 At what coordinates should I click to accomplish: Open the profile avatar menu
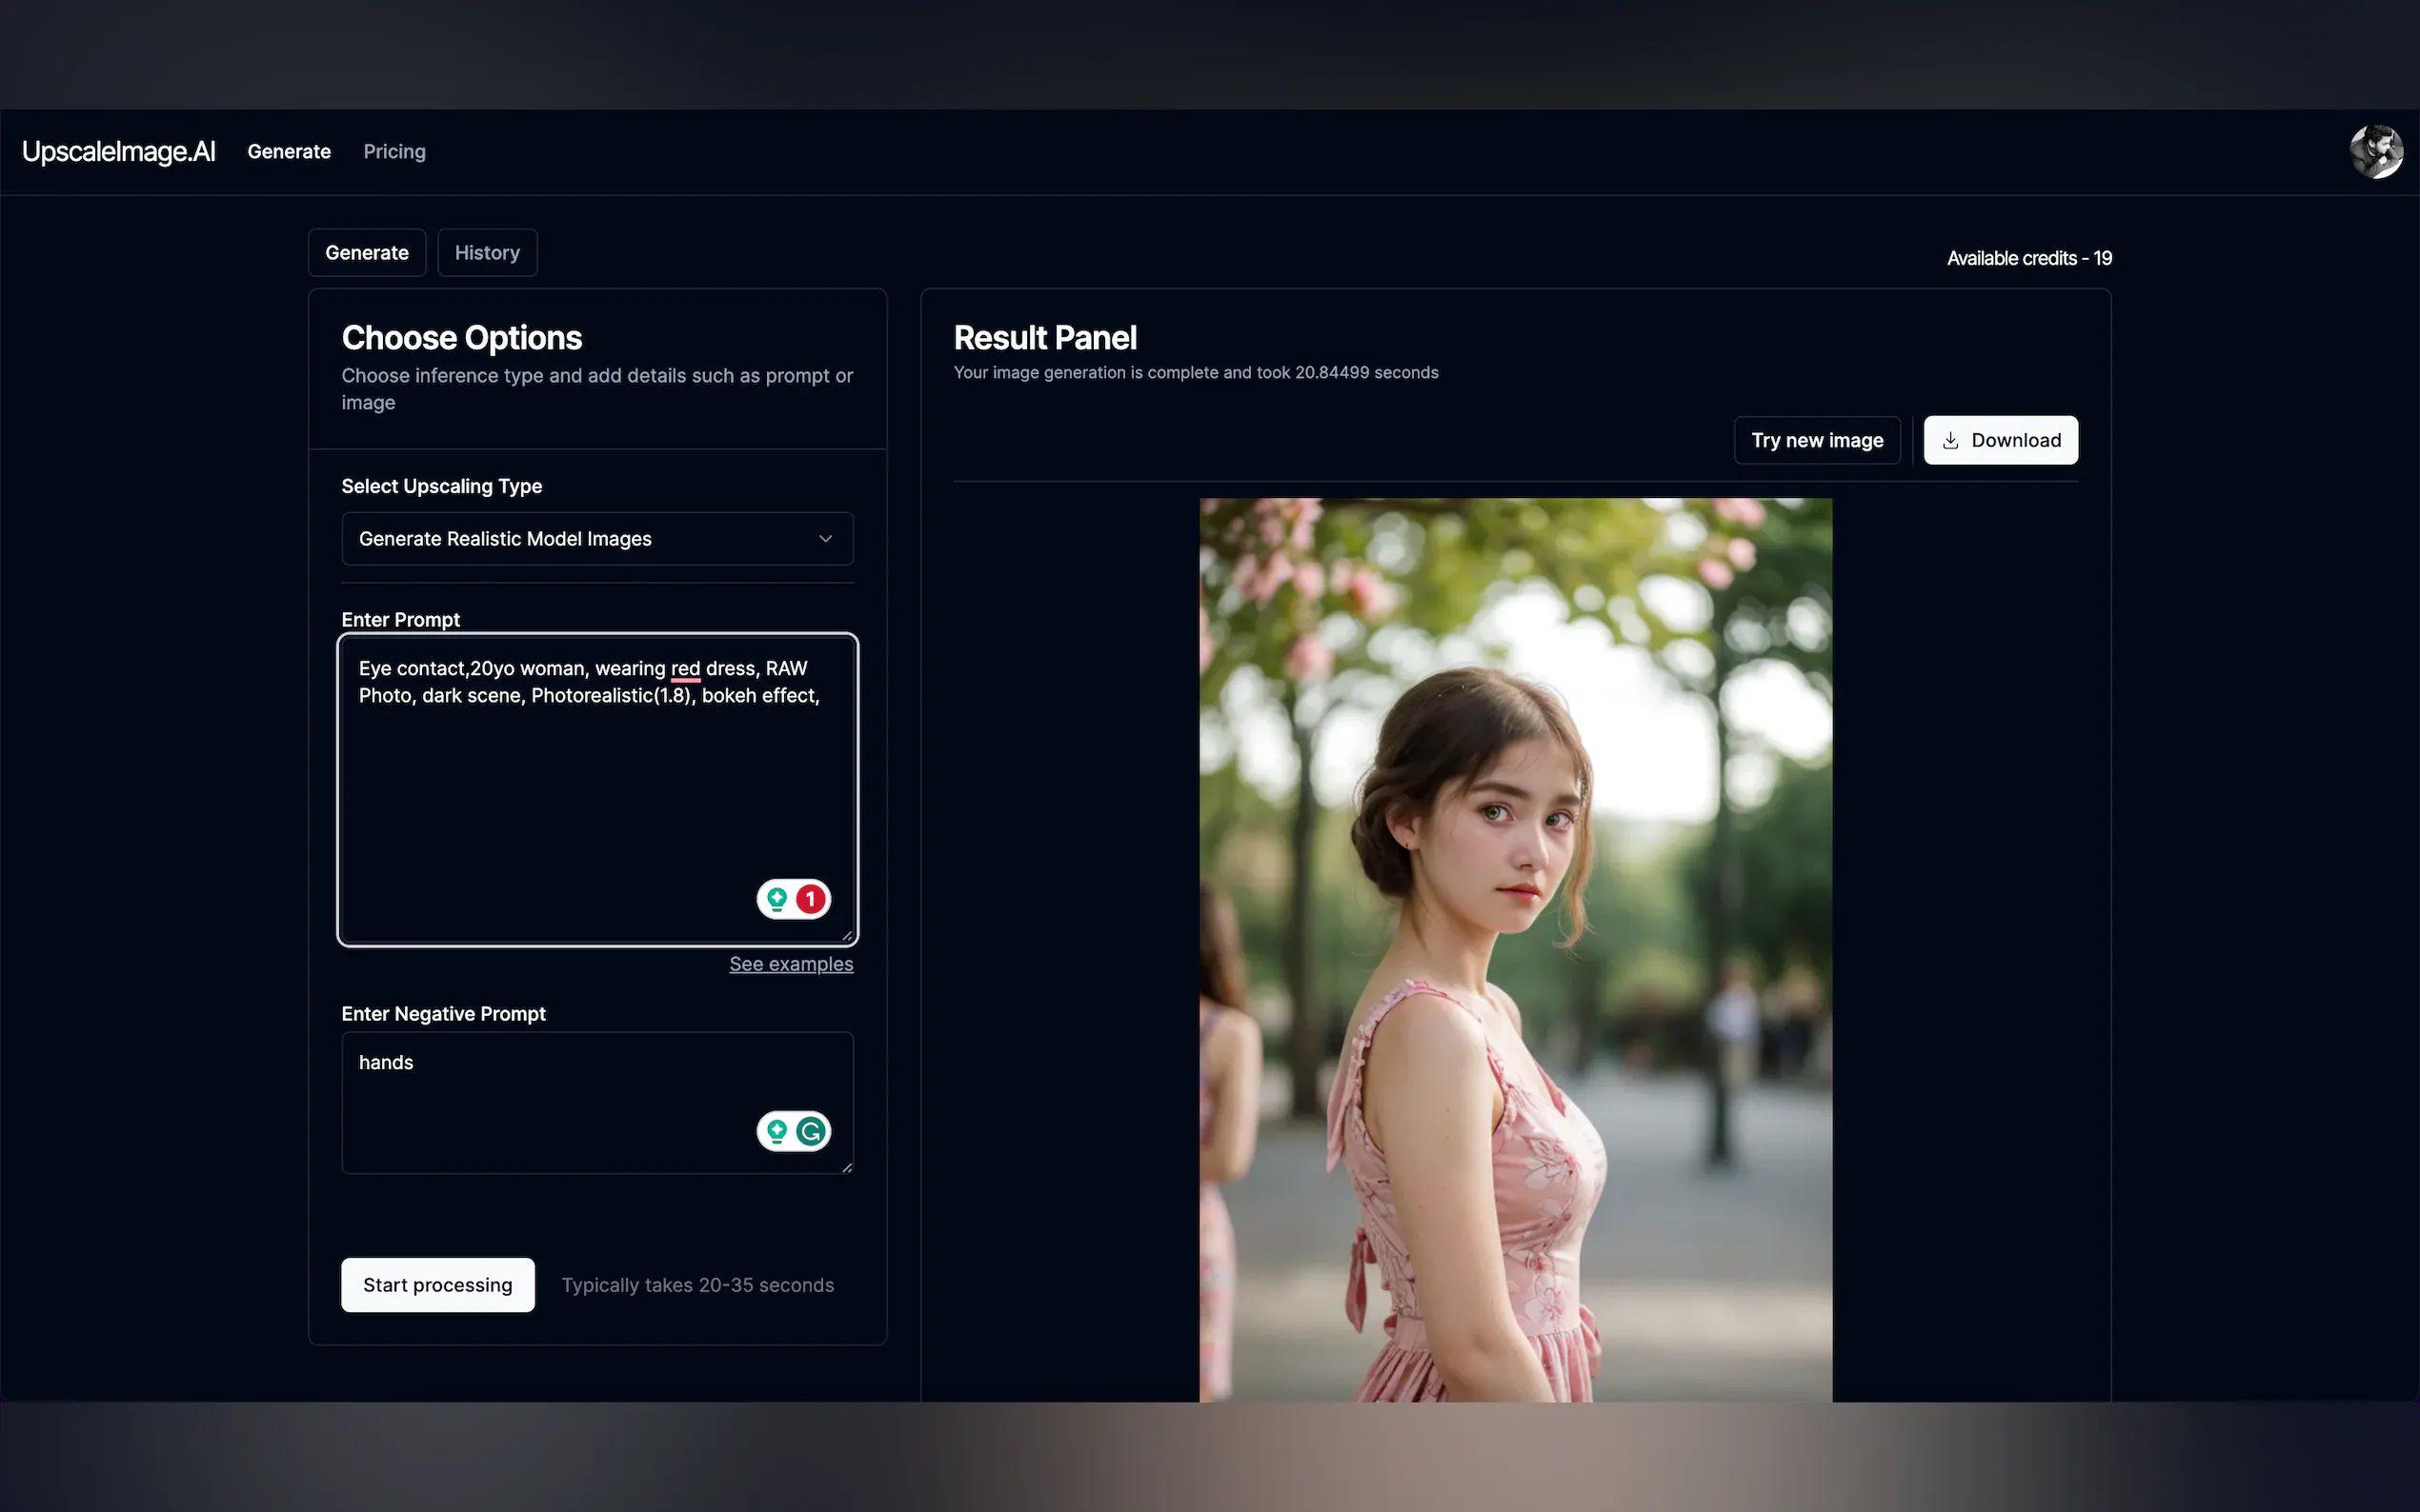pos(2376,151)
